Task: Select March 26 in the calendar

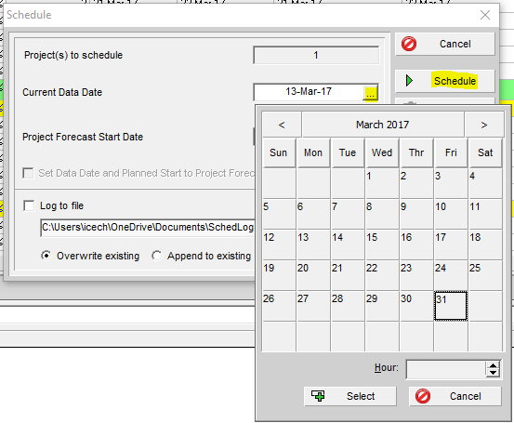Action: click(x=279, y=306)
